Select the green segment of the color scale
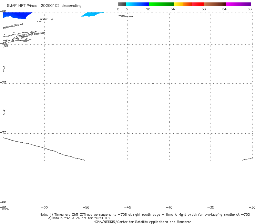Viewport: 255px width, 224px height. (161, 4)
